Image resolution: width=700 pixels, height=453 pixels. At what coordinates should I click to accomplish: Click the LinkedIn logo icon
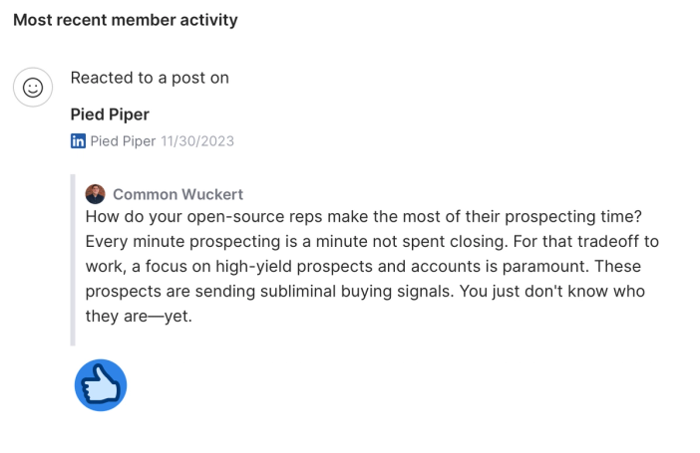[78, 141]
